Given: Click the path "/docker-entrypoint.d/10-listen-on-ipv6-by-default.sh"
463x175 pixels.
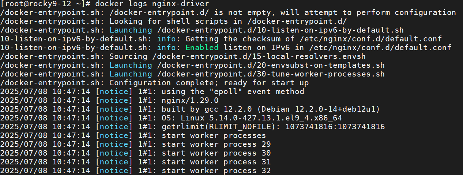Looking at the screenshot, I should coord(281,30).
